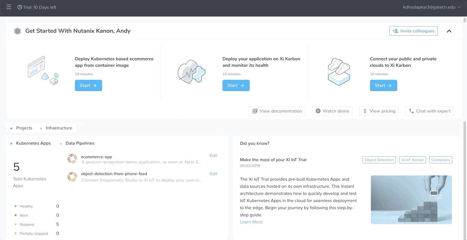467x240 pixels.
Task: Edit the ecommerce-app entry
Action: coord(213,156)
